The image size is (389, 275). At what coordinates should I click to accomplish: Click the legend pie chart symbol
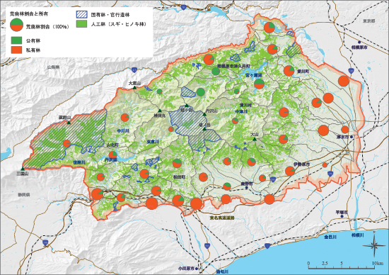[x=17, y=25]
